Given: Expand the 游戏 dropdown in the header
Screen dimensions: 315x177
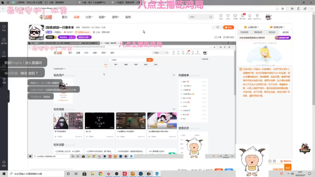Looking at the screenshot, I should pyautogui.click(x=115, y=17).
